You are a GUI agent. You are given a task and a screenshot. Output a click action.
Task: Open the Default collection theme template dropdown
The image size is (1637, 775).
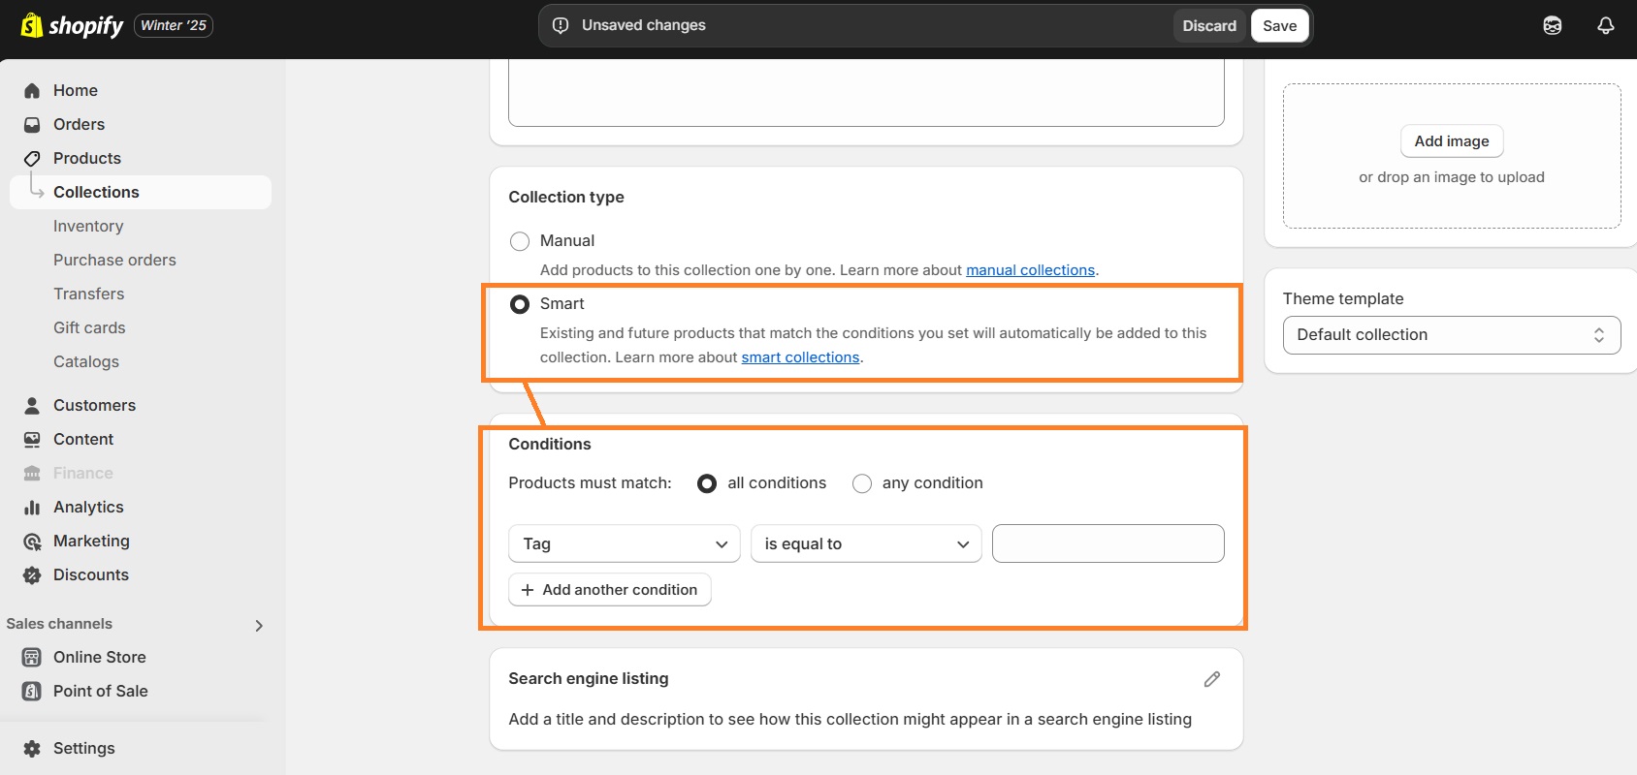(1452, 335)
